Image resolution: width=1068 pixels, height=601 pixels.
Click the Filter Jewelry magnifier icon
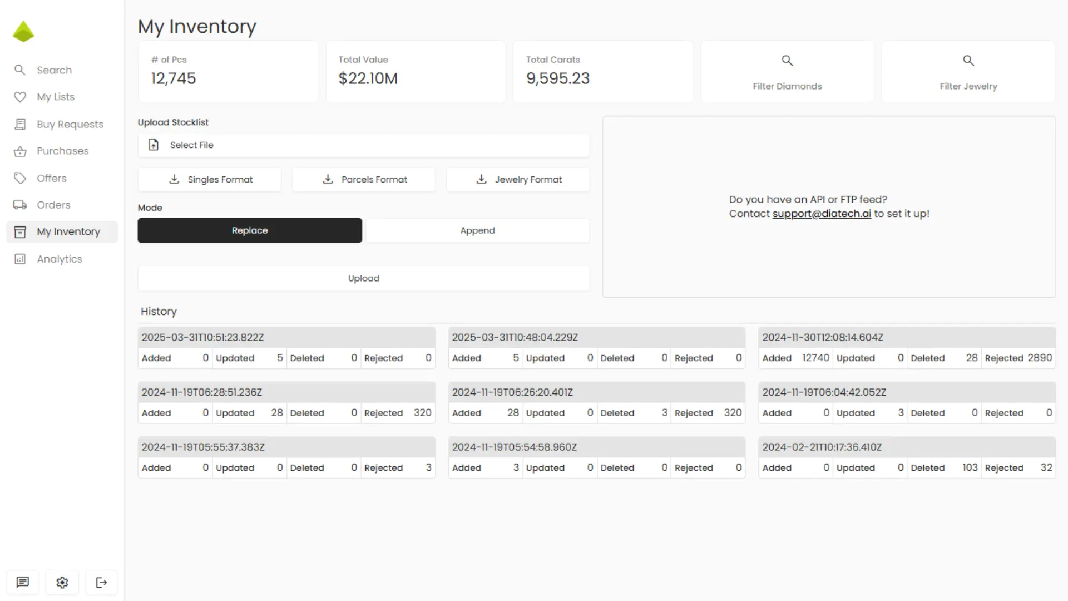coord(968,61)
